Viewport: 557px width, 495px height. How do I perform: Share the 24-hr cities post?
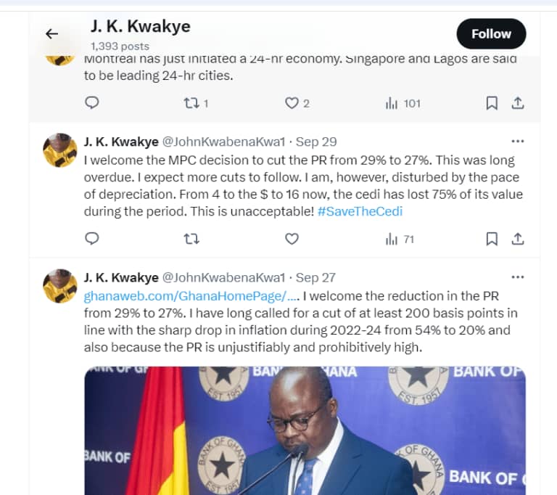[518, 103]
